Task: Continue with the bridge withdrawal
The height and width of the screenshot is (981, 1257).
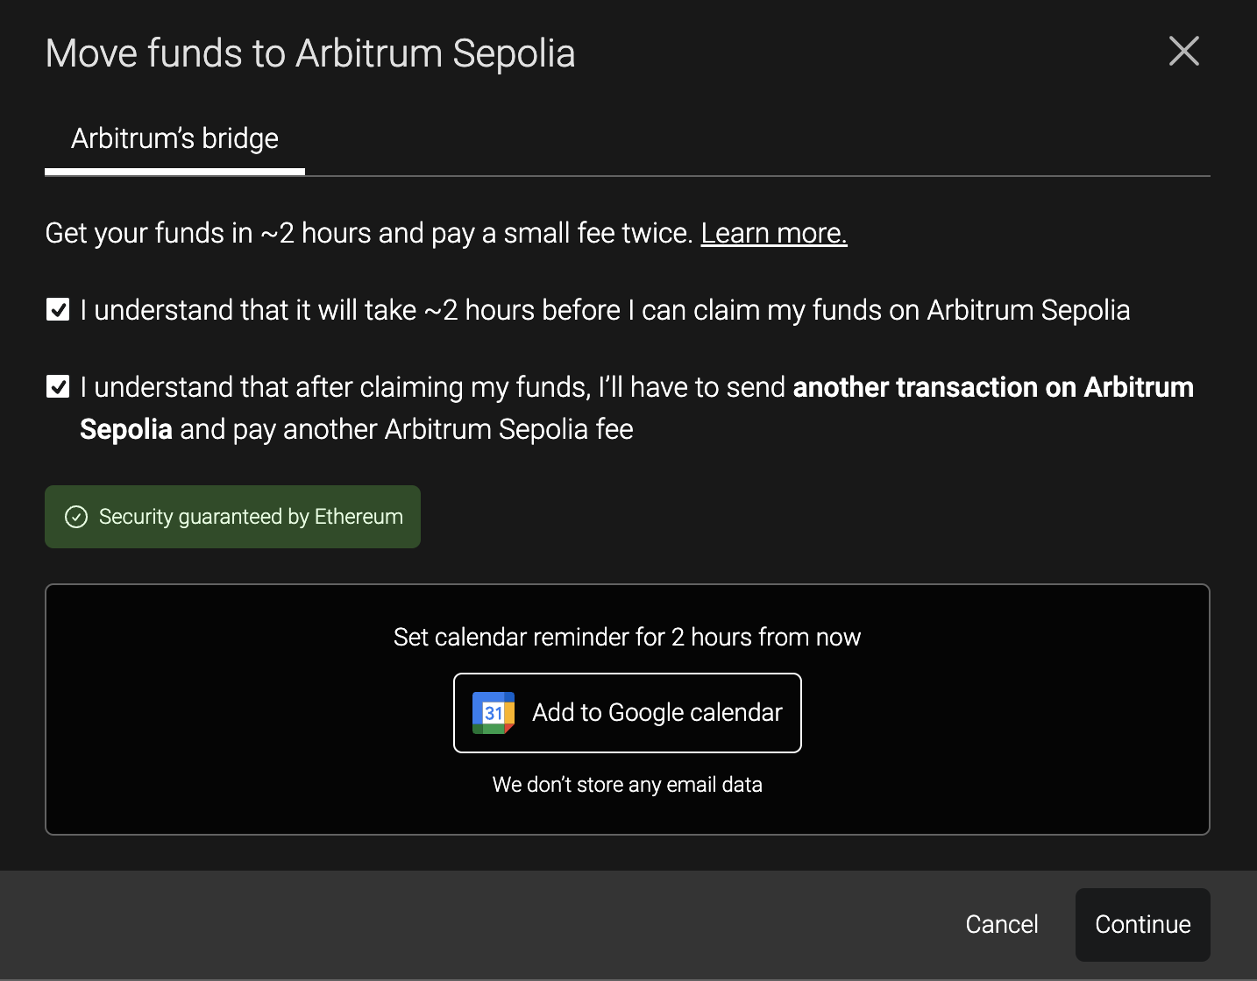Action: pos(1143,925)
